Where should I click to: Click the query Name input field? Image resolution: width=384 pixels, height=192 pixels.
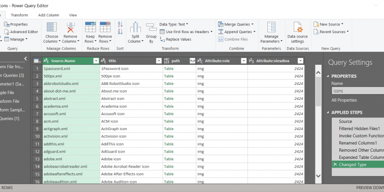pyautogui.click(x=358, y=91)
